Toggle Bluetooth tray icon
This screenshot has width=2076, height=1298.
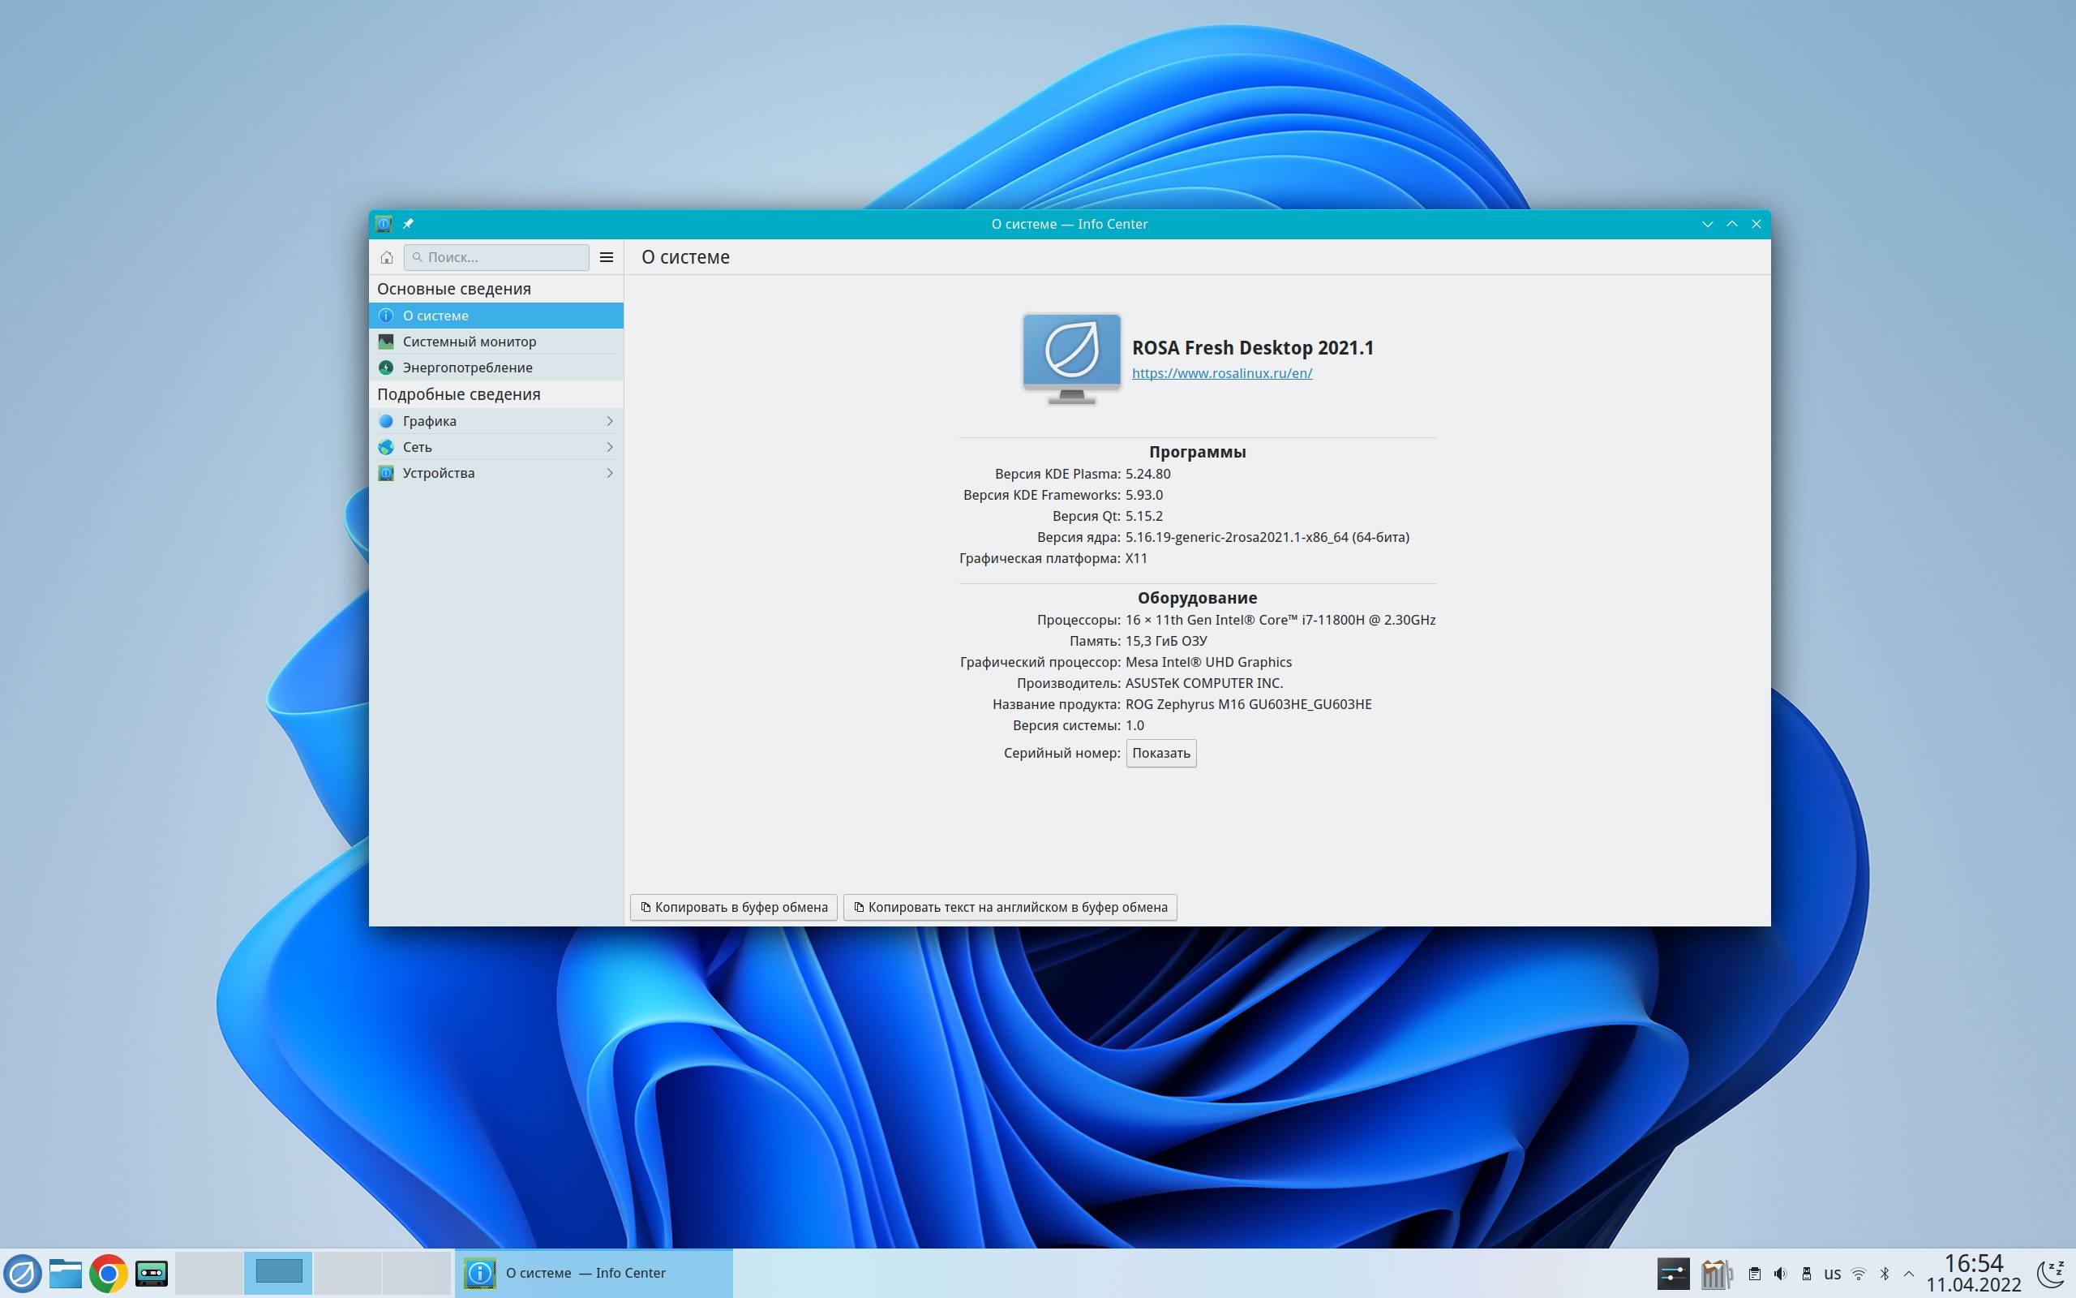pos(1885,1274)
